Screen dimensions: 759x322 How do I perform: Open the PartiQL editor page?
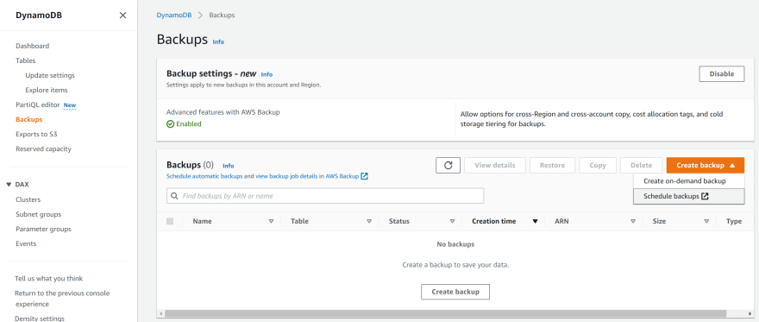tap(38, 104)
